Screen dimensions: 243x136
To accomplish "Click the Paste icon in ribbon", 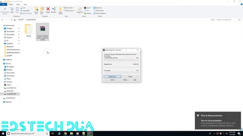I will coord(17,10).
